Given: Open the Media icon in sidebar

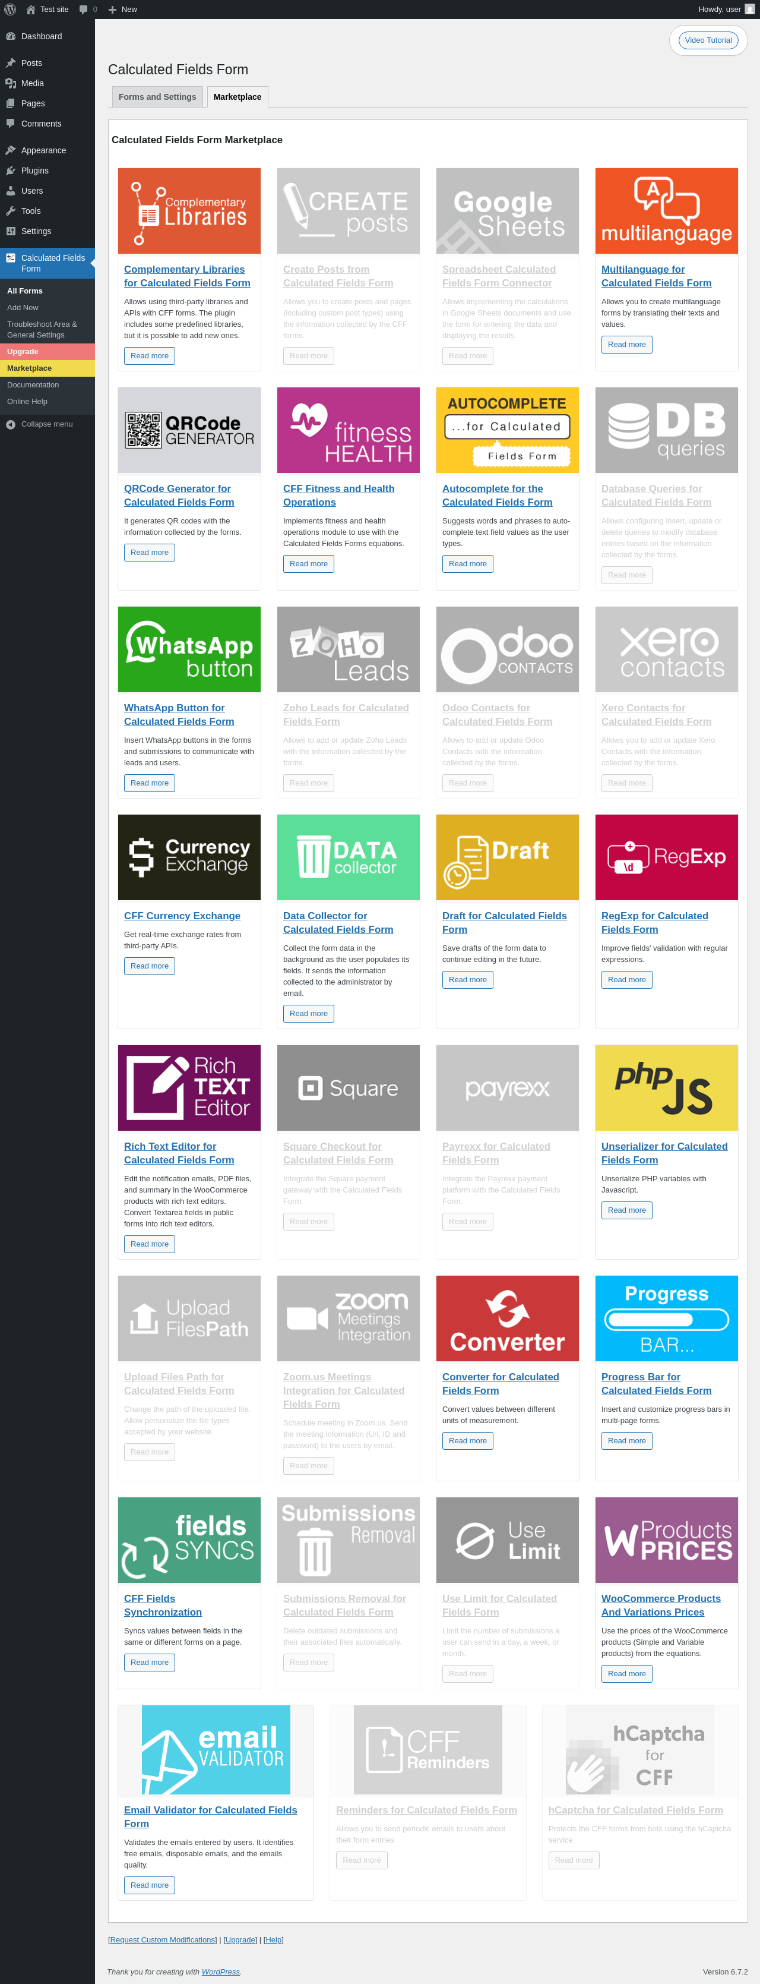Looking at the screenshot, I should [11, 83].
